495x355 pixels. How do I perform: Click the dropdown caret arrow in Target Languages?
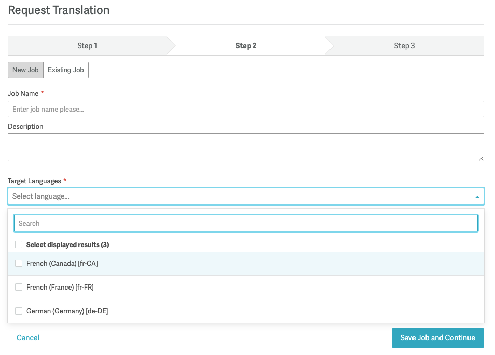point(477,197)
